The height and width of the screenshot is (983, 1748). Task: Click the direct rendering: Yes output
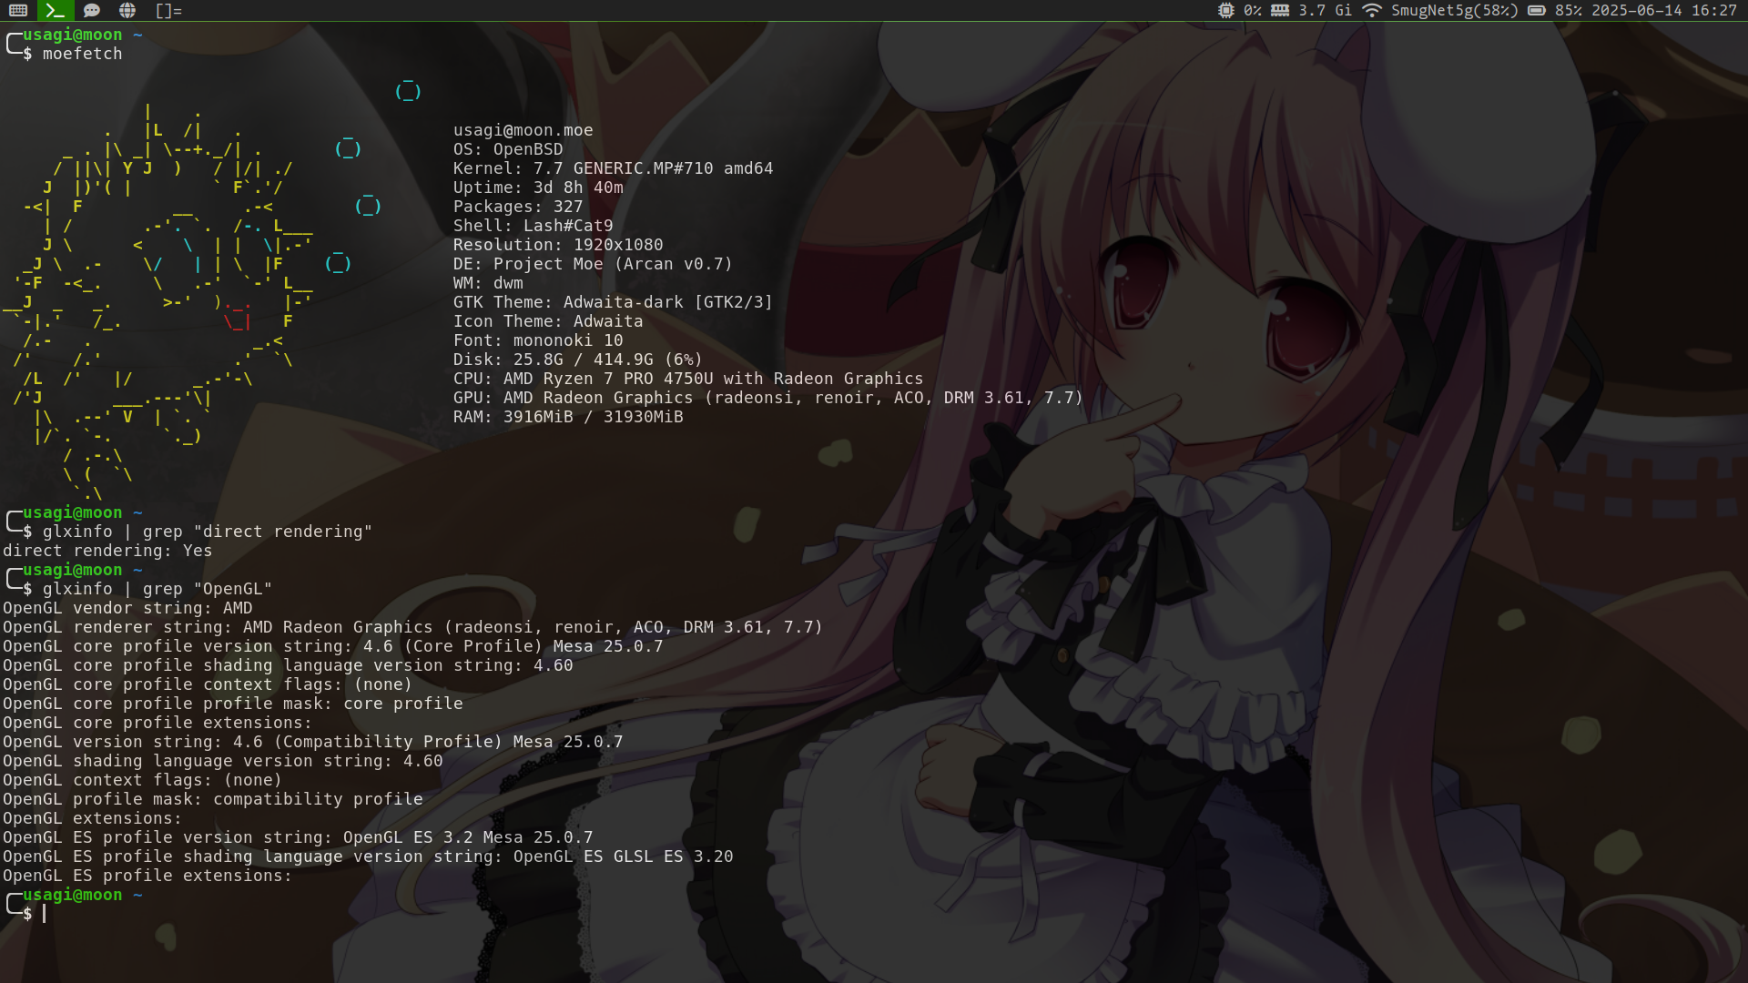coord(107,551)
